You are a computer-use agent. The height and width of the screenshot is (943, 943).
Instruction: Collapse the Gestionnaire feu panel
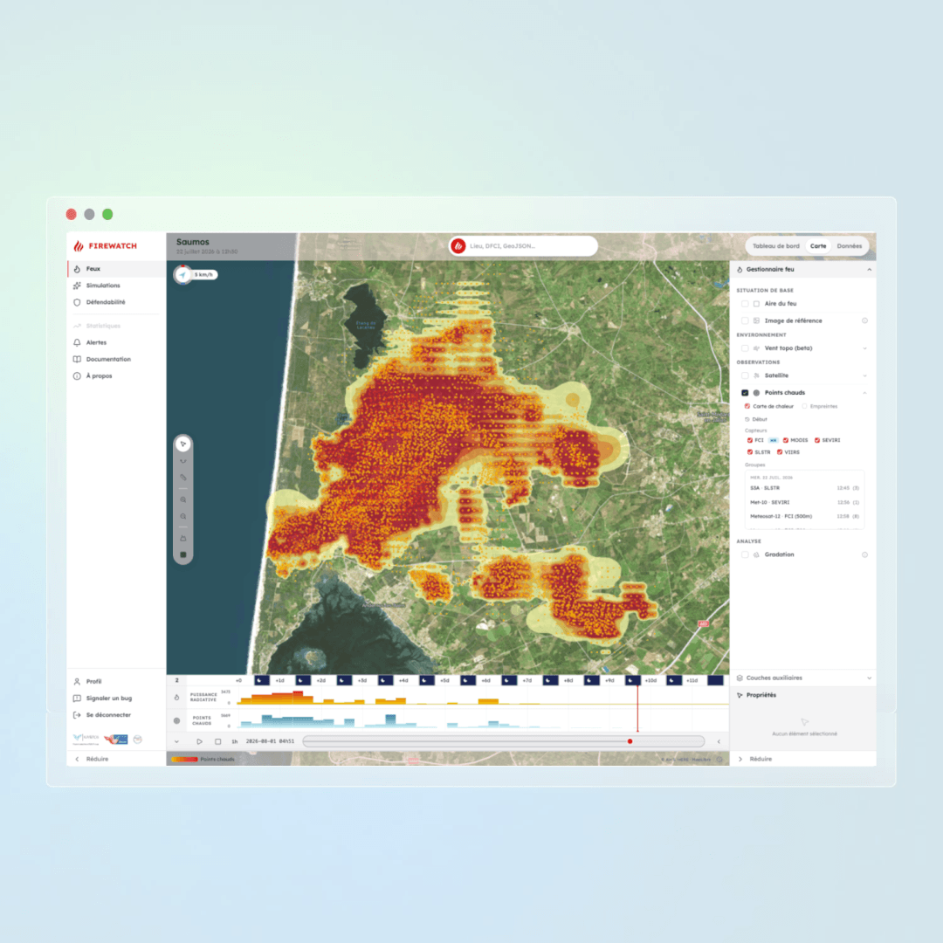tap(869, 270)
